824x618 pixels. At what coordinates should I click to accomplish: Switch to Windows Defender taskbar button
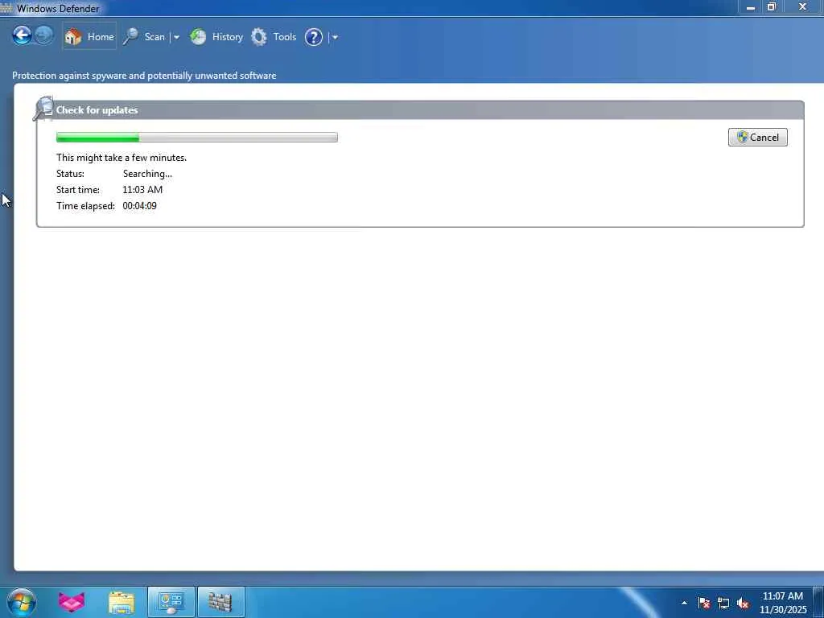point(220,602)
